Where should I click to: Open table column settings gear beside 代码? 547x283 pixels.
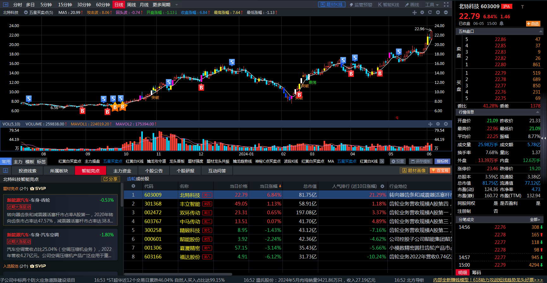pos(133,186)
